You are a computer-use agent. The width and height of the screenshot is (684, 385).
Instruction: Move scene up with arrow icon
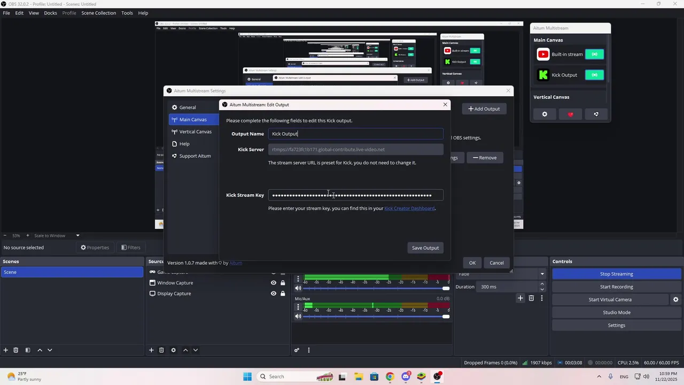tap(40, 350)
